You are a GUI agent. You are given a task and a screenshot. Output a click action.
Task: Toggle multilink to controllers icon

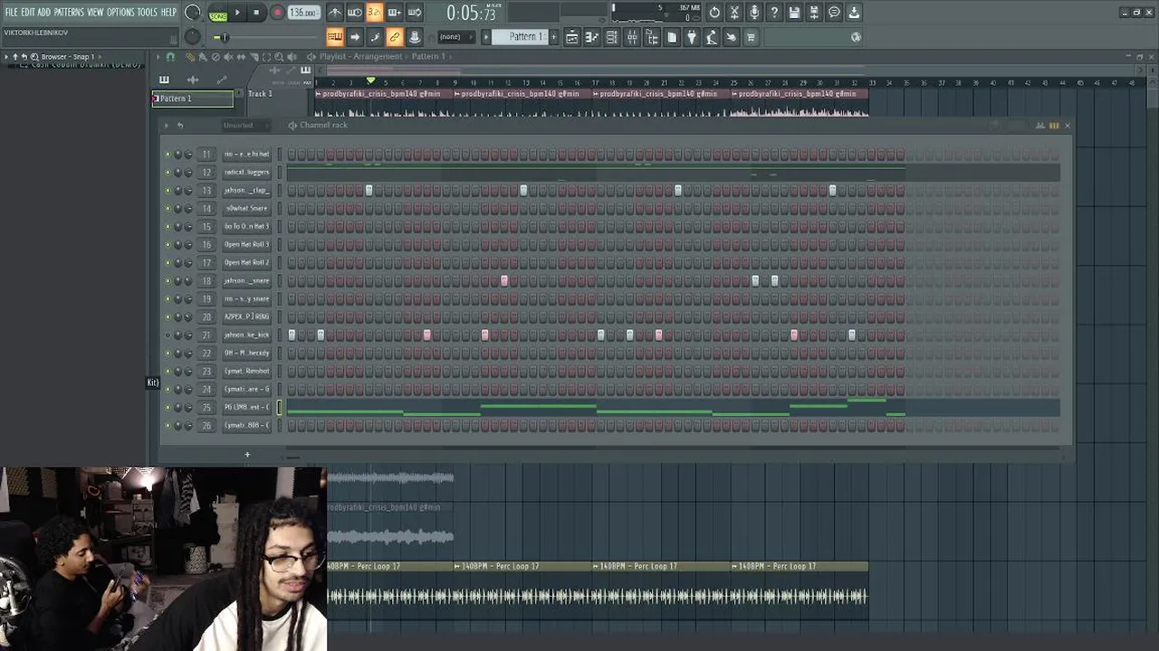415,37
